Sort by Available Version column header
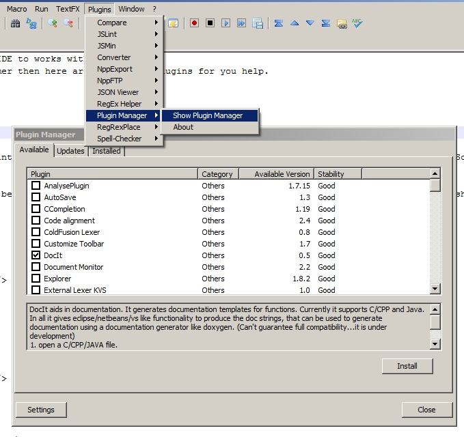Image resolution: width=464 pixels, height=437 pixels. coord(276,174)
